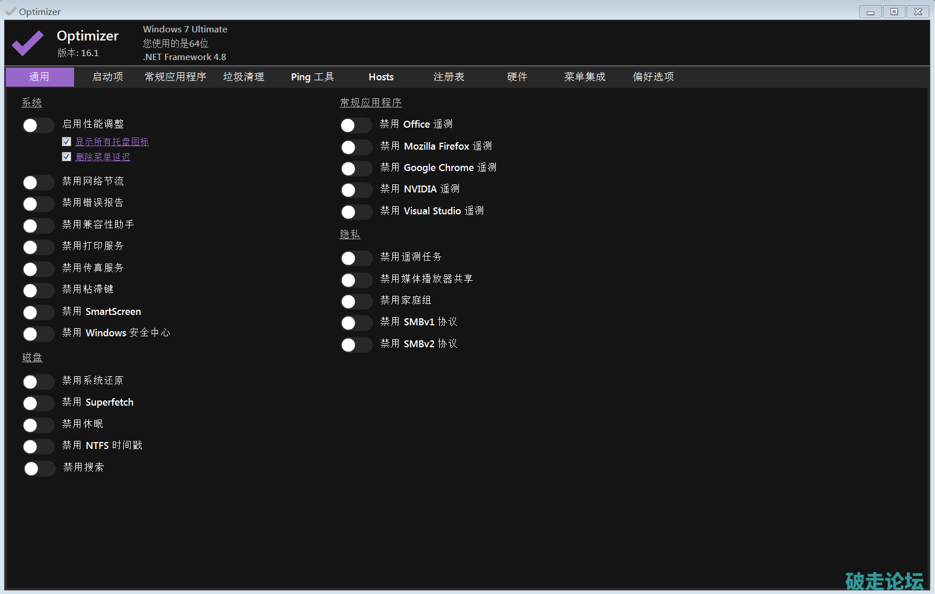Switch to the Hosts tab
935x594 pixels.
coord(381,77)
